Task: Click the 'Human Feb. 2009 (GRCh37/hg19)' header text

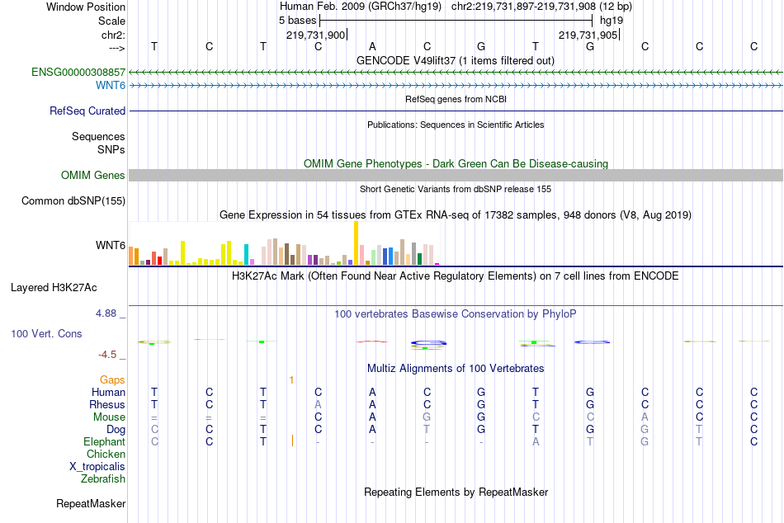Action: click(361, 7)
